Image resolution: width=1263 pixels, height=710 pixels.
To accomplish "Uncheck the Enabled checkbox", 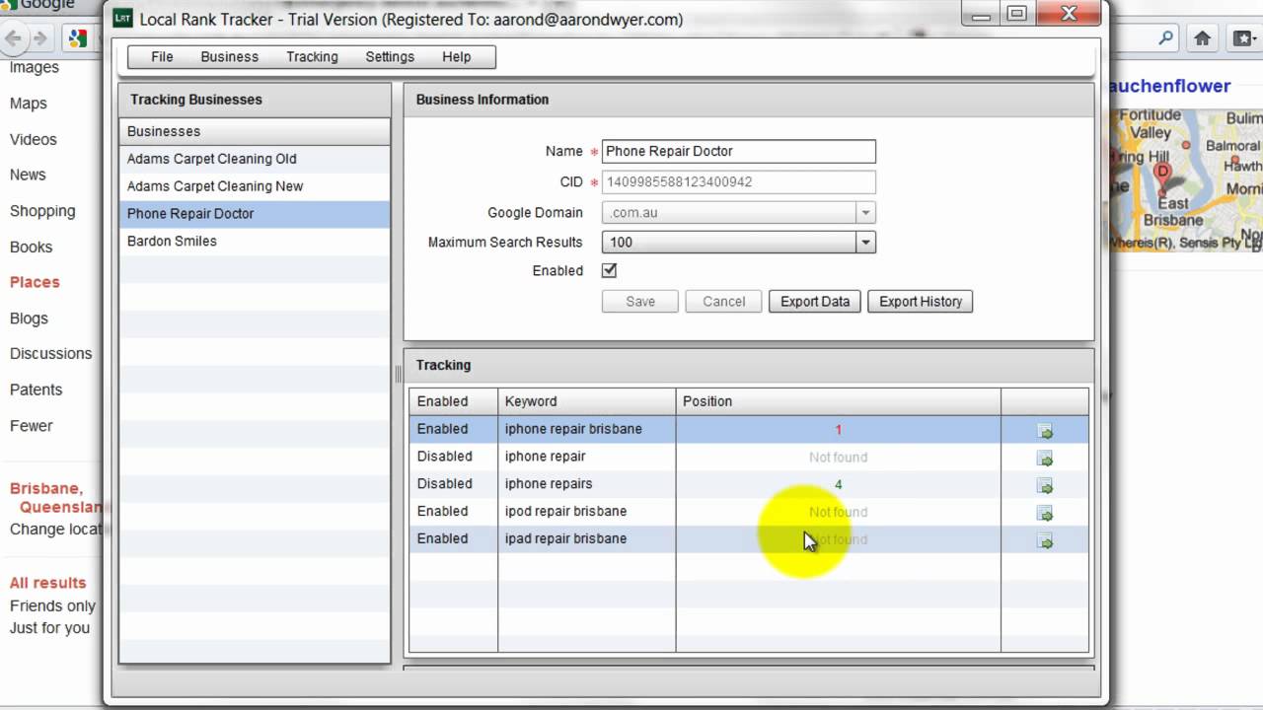I will click(x=609, y=270).
